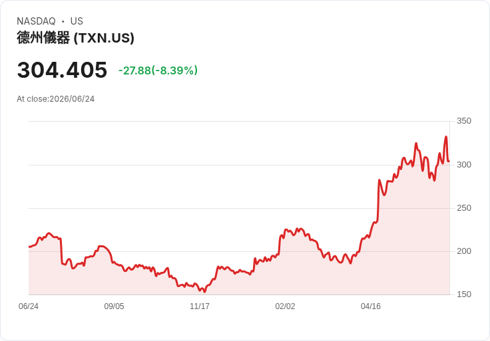The image size is (490, 341).
Task: Click the 350 price axis label
Action: (464, 121)
